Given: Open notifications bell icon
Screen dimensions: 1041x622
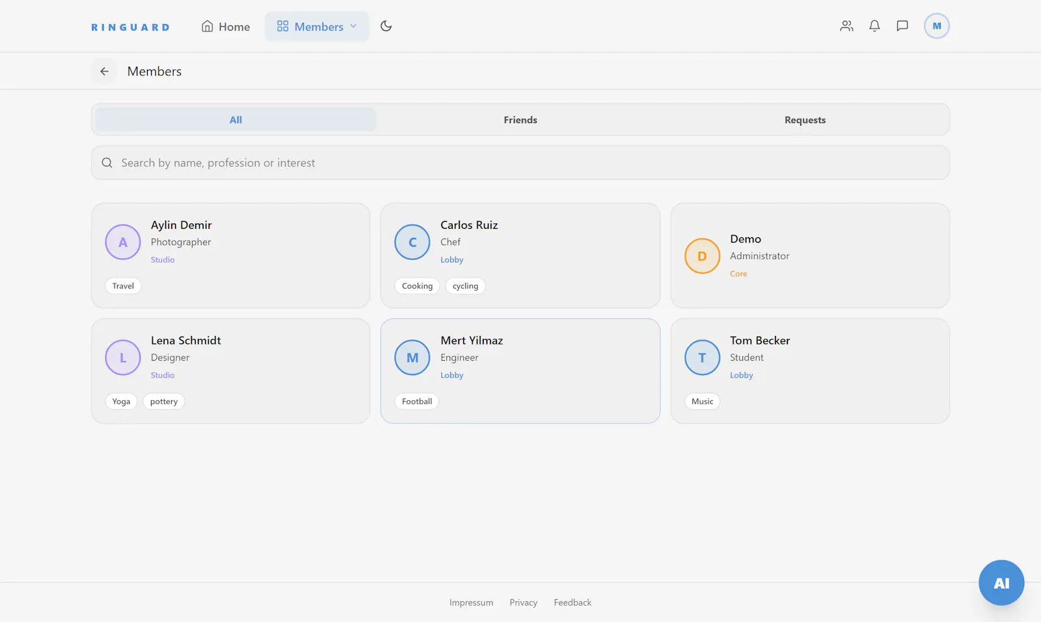Looking at the screenshot, I should click(x=874, y=26).
